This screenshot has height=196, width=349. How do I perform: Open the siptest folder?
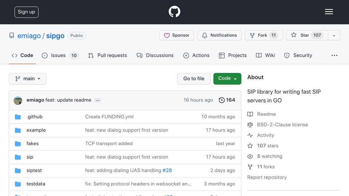tap(34, 171)
